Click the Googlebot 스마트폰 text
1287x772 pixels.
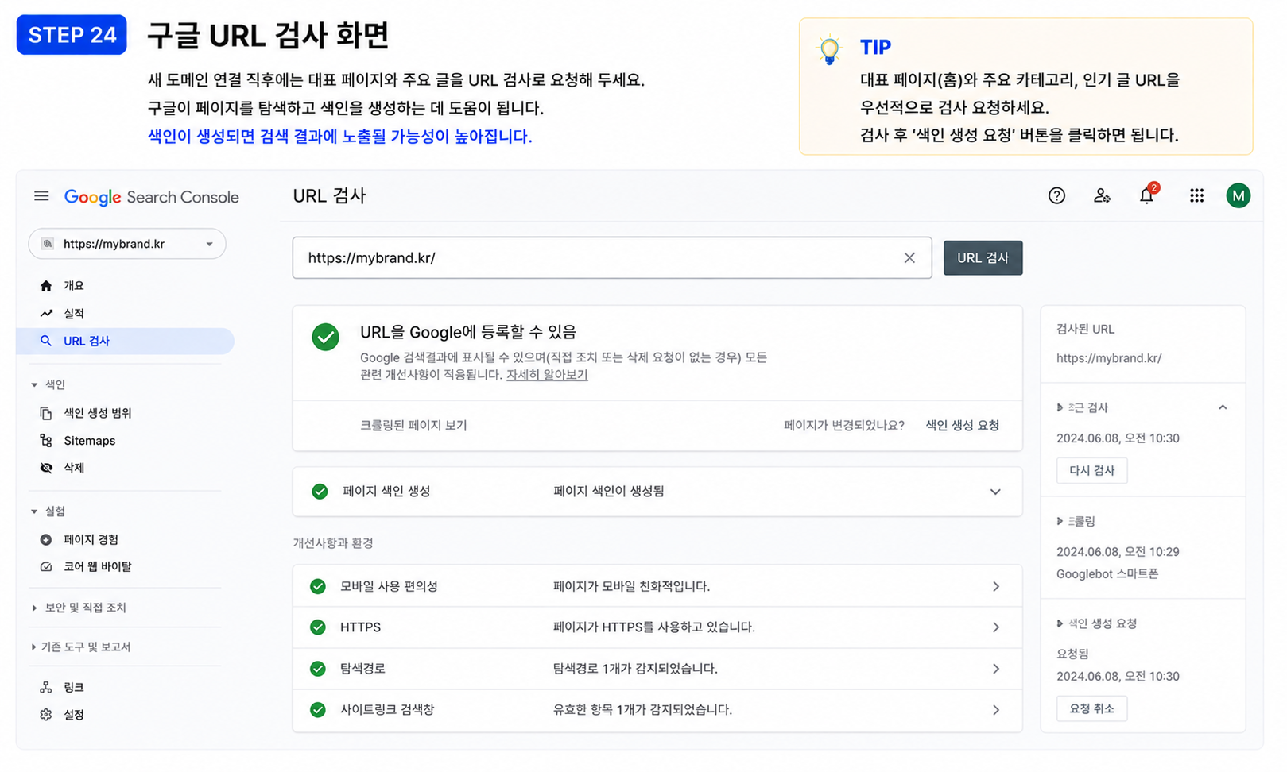coord(1107,574)
